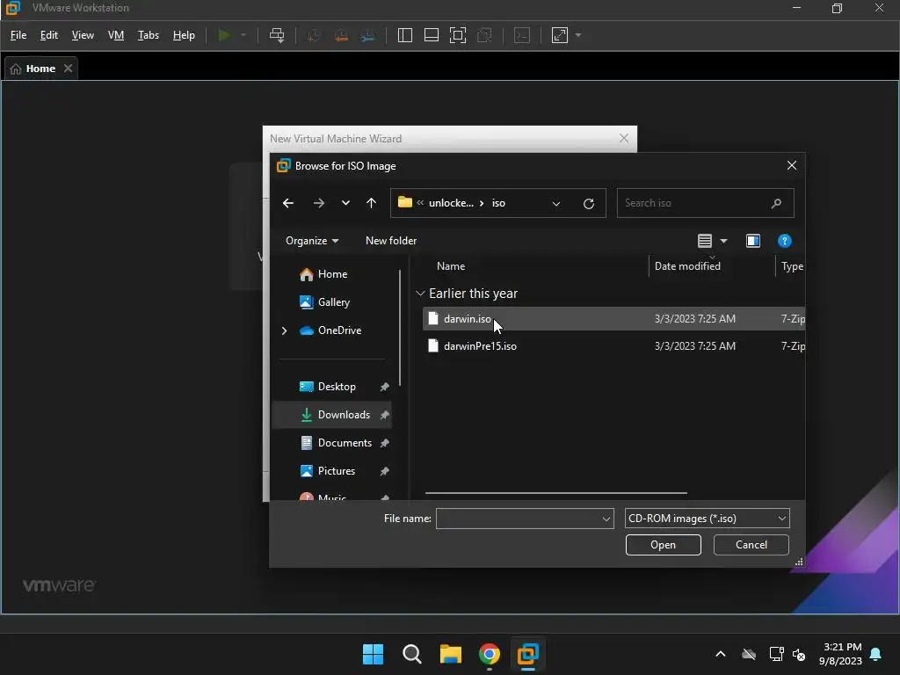Click the manage snapshots toolbar icon
The width and height of the screenshot is (900, 675).
click(368, 35)
